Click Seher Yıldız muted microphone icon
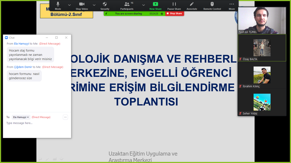This screenshot has width=291, height=163. pyautogui.click(x=240, y=114)
